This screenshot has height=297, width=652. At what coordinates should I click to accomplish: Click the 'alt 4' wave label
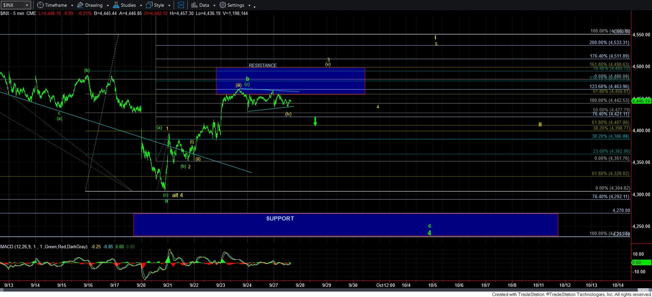point(178,195)
